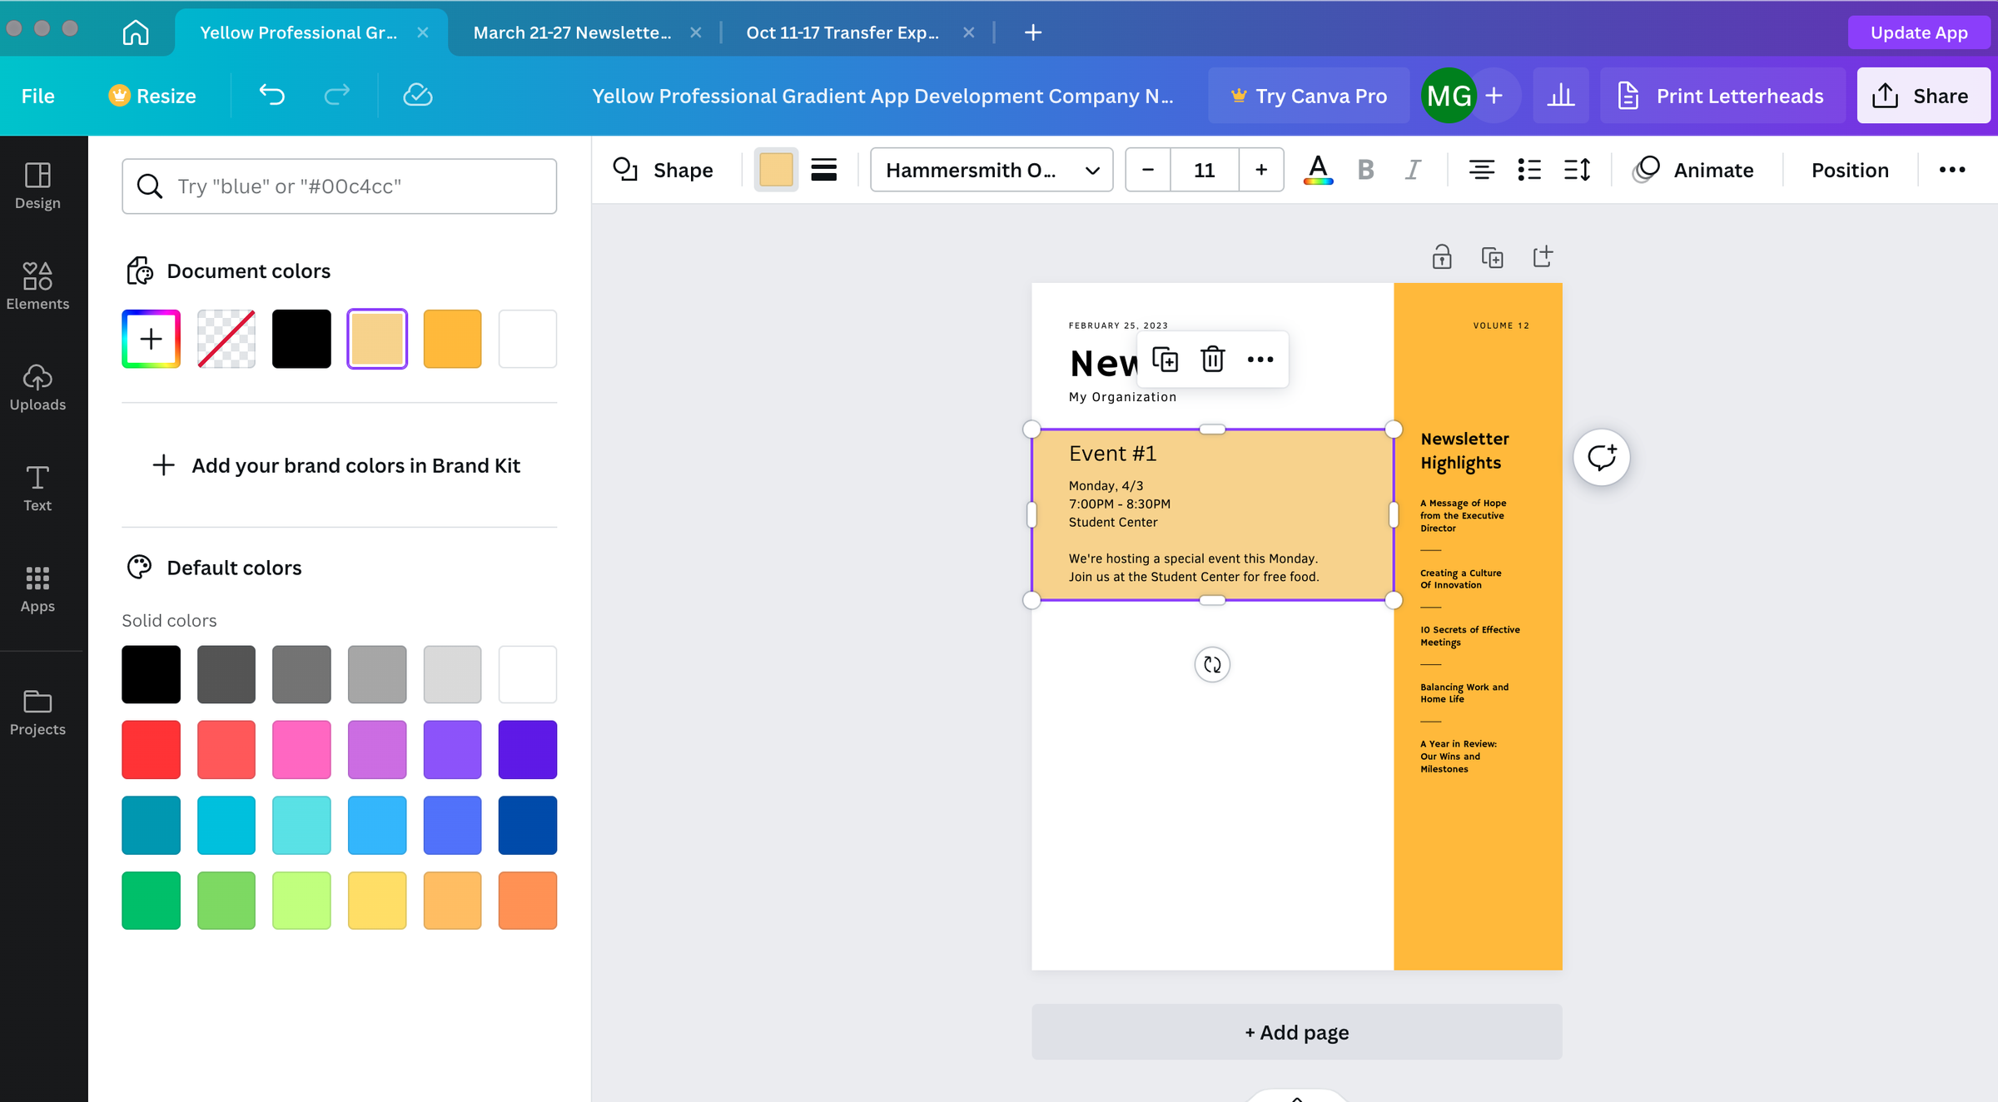Viewport: 1998px width, 1102px height.
Task: Click the Add page button
Action: (1295, 1031)
